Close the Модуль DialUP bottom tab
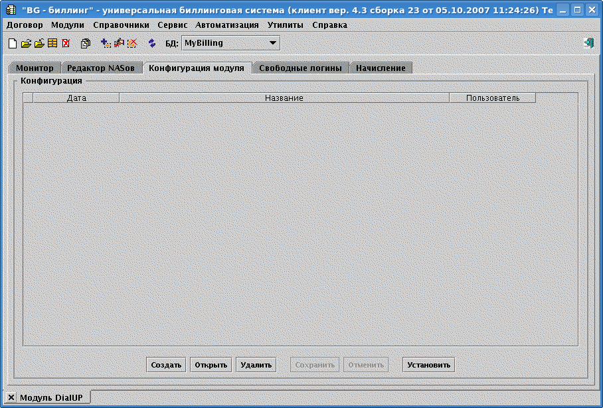The height and width of the screenshot is (408, 603). tap(11, 397)
